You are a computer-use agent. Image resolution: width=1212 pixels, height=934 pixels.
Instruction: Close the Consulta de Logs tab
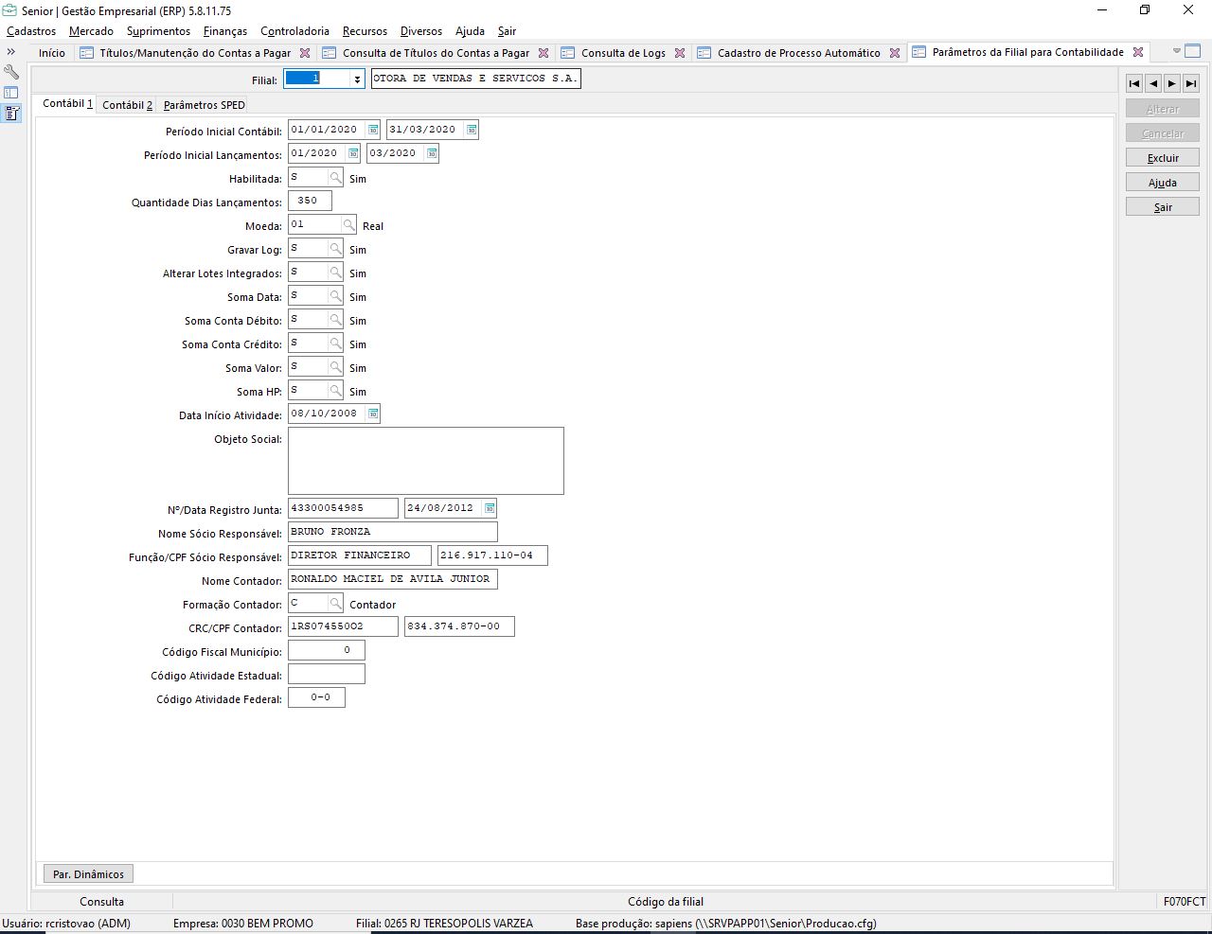[680, 53]
